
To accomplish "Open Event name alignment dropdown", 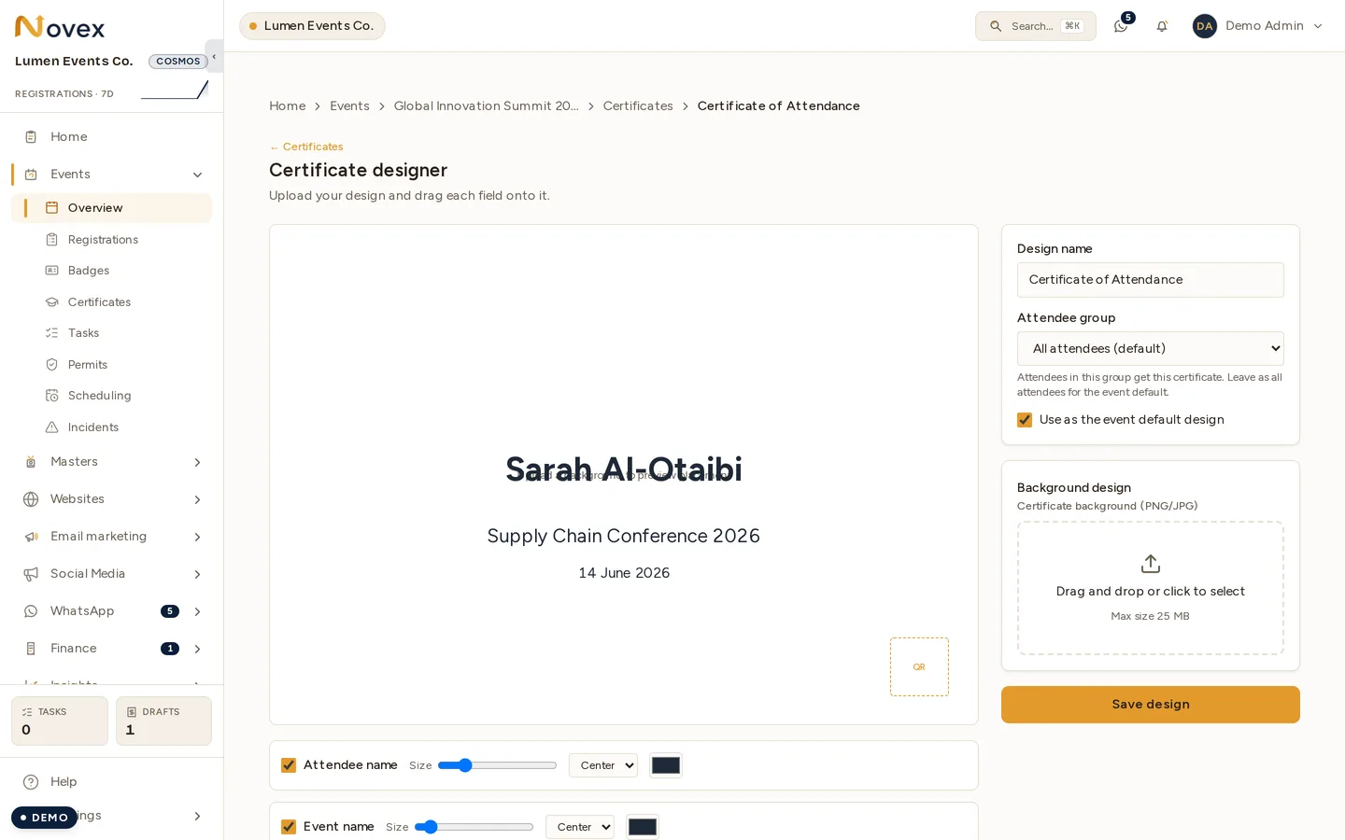I will pyautogui.click(x=580, y=827).
